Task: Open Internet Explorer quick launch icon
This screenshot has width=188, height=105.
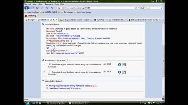Action: (37, 103)
